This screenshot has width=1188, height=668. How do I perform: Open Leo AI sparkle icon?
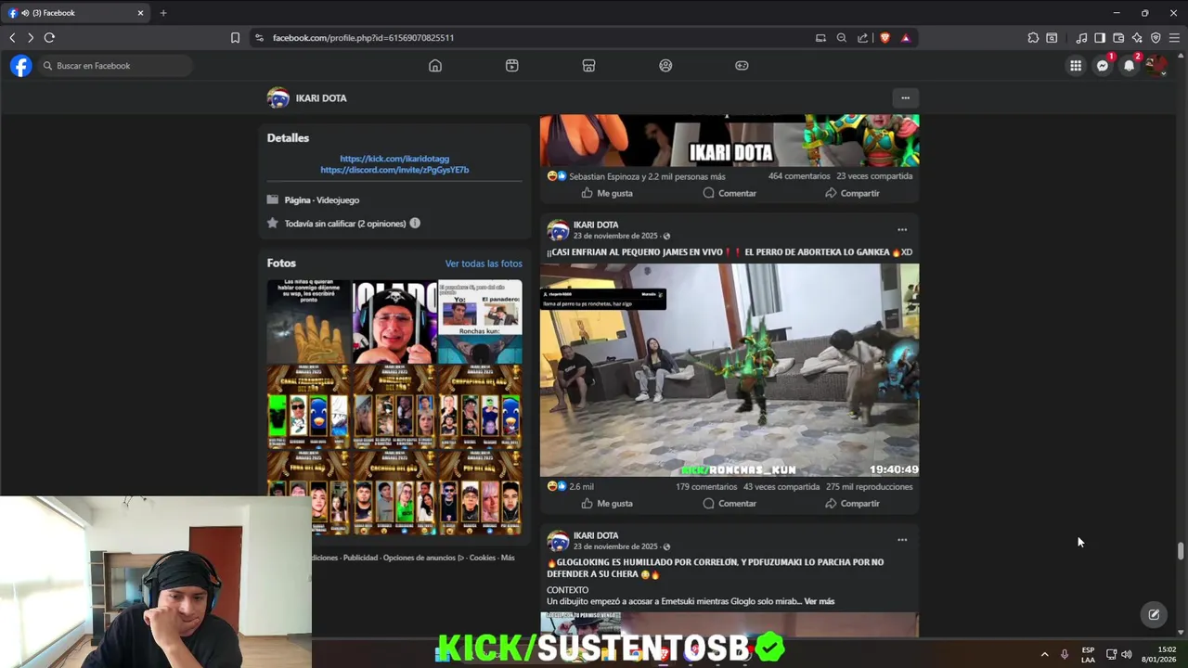pyautogui.click(x=1137, y=38)
